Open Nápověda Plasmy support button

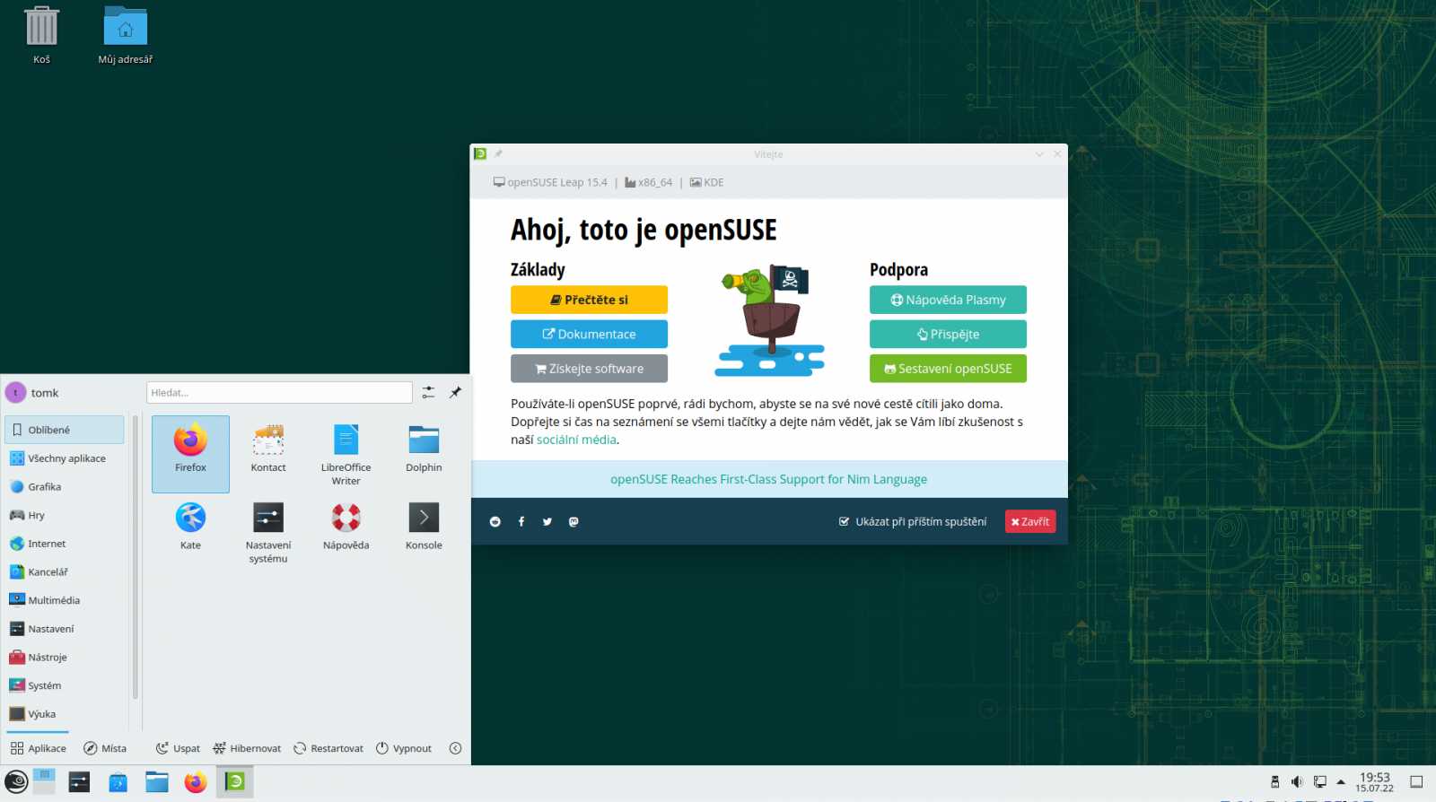tap(948, 300)
